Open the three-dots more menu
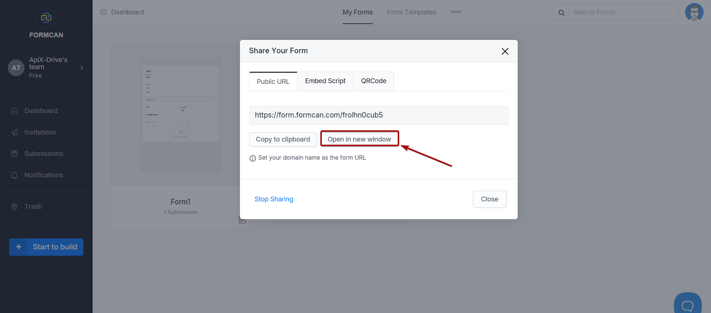711x313 pixels. pos(456,12)
